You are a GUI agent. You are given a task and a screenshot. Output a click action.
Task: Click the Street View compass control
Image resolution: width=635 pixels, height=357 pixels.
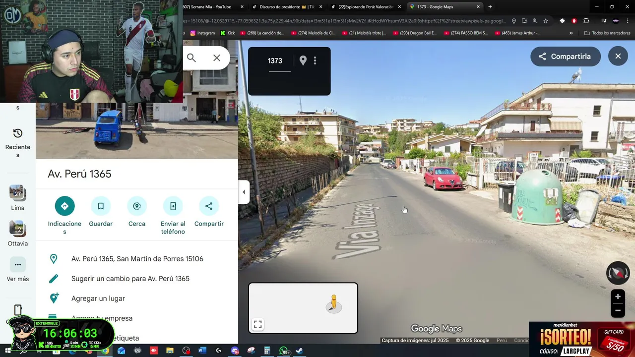point(618,273)
